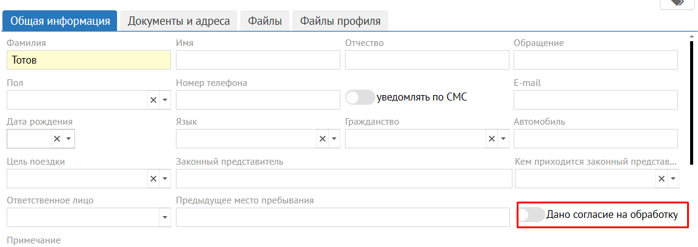Click the tag icon button at top right

point(677,3)
